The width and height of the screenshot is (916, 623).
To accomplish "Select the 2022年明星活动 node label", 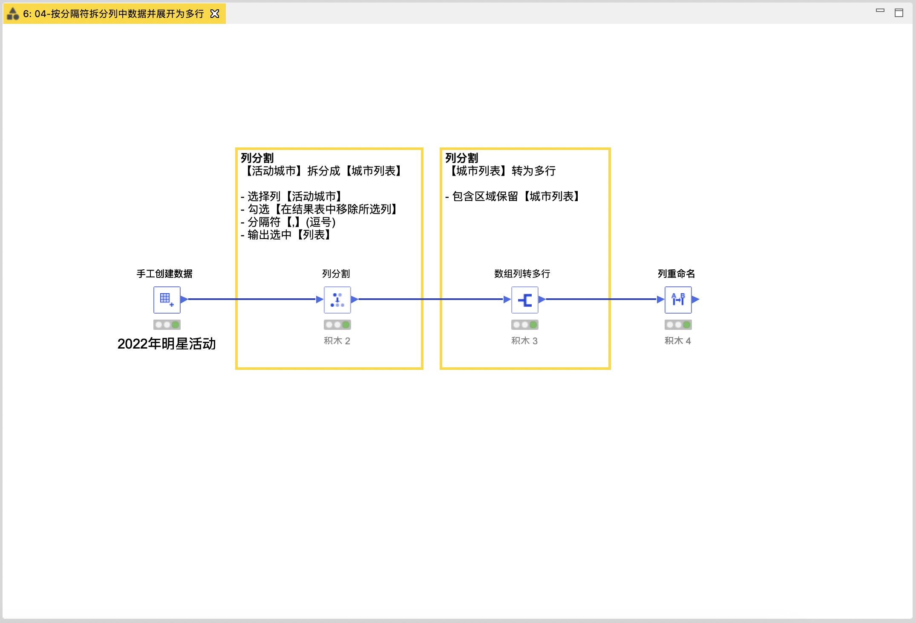I will click(167, 343).
